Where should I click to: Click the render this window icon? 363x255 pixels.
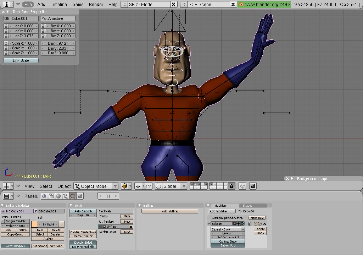click(x=253, y=186)
